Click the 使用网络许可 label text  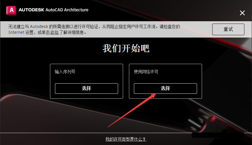pos(146,72)
